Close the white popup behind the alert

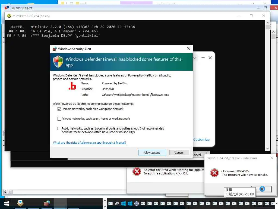tap(210, 58)
